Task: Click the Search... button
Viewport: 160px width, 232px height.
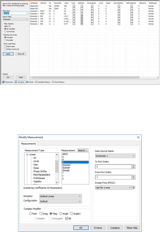Action: point(83,150)
